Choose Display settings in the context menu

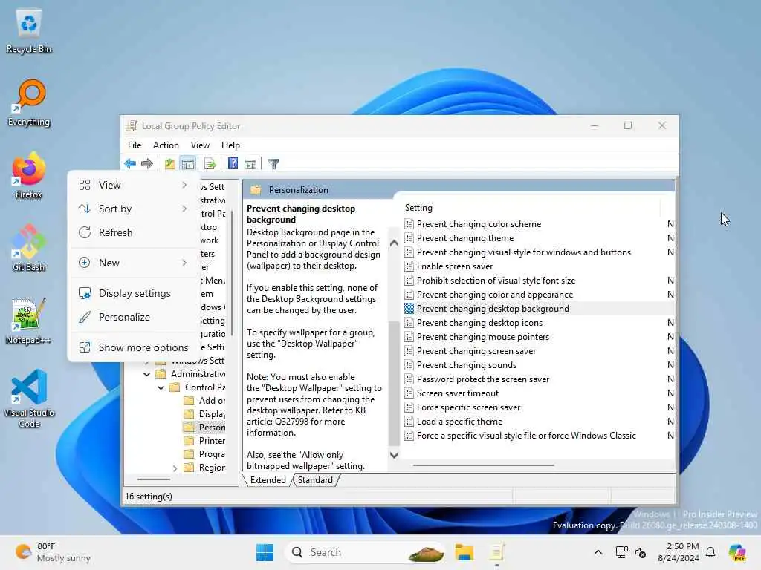pyautogui.click(x=132, y=293)
